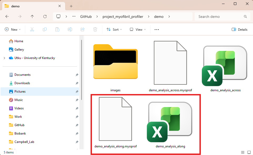Open the New item dropdown
Screen dimensions: 253x155
[13, 29]
